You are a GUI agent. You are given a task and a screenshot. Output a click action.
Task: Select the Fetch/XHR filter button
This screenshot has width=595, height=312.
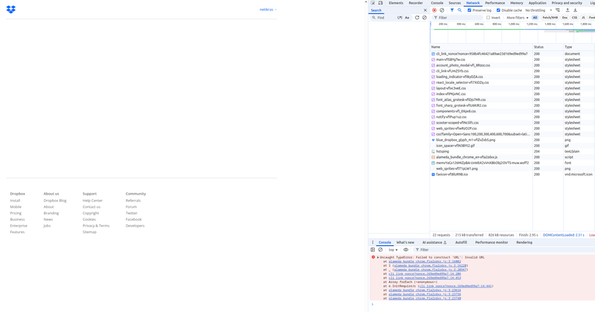point(550,18)
